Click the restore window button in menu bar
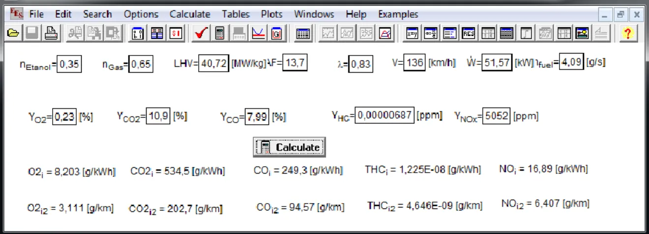The image size is (649, 234). pyautogui.click(x=621, y=15)
